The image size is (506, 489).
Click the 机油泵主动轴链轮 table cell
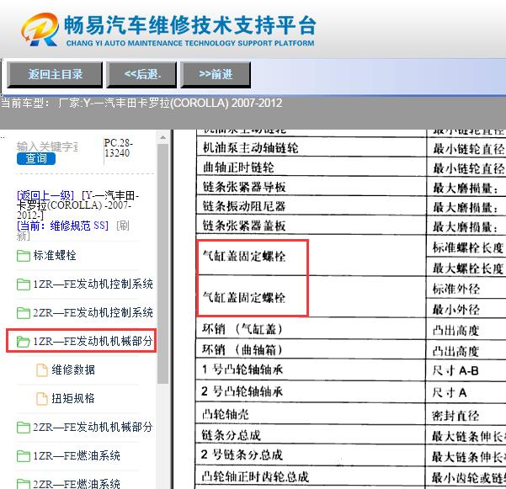tap(311, 148)
